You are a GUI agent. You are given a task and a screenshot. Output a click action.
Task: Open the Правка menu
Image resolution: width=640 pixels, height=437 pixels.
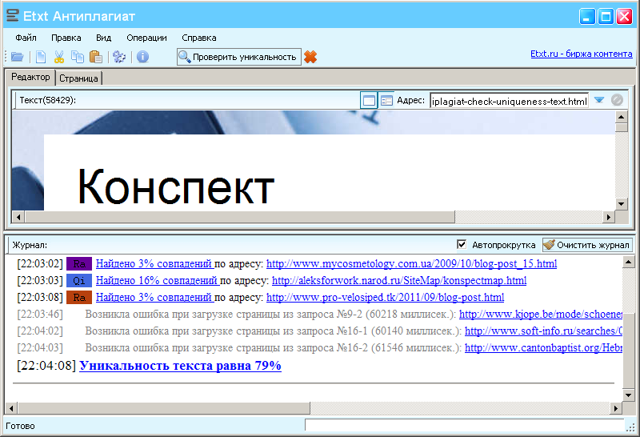click(x=66, y=38)
